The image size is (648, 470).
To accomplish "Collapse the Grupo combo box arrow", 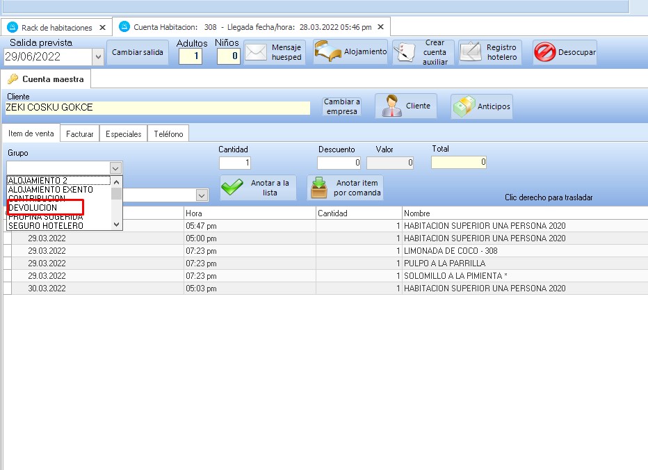I will [x=115, y=168].
